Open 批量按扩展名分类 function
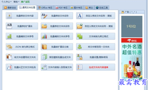Viewport: 149px width, 90px height. 57,47
